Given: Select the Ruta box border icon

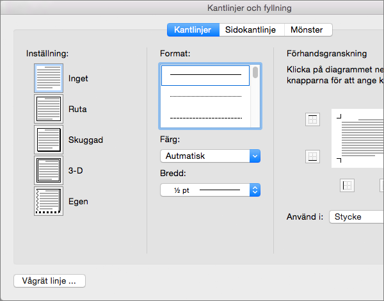Looking at the screenshot, I should point(49,109).
